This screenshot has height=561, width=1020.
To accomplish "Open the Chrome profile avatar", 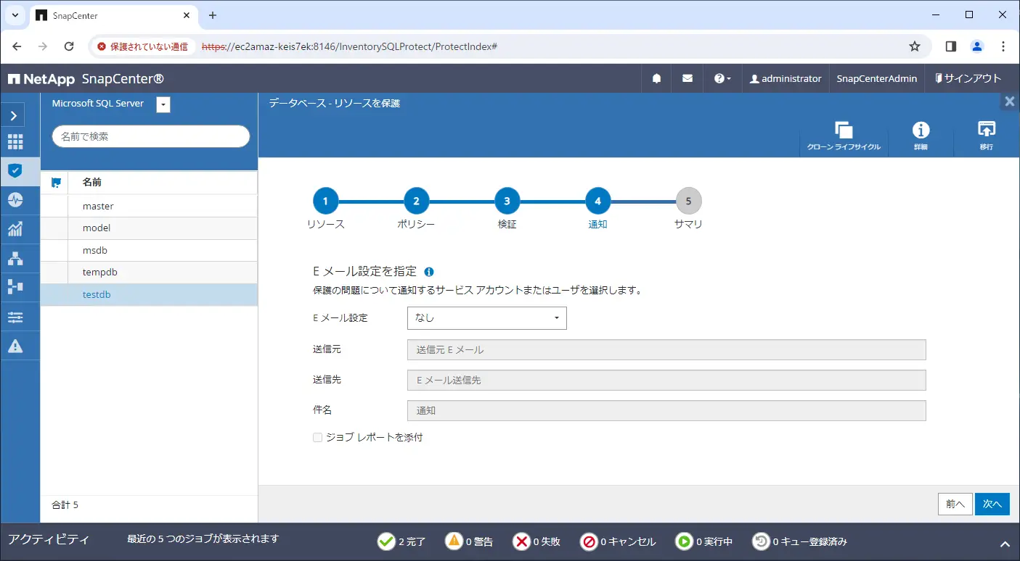I will 977,46.
